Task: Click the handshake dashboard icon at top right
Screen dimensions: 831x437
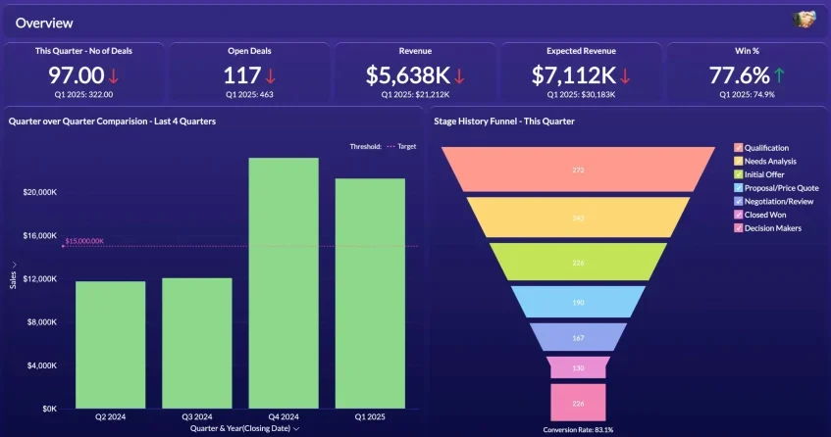Action: click(x=804, y=20)
